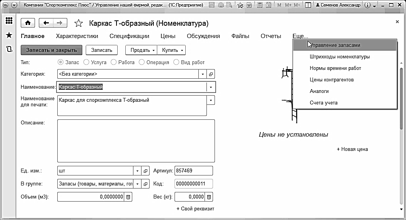The width and height of the screenshot is (406, 220).
Task: Click the print preview icon in title bar
Action: pyautogui.click(x=229, y=5)
